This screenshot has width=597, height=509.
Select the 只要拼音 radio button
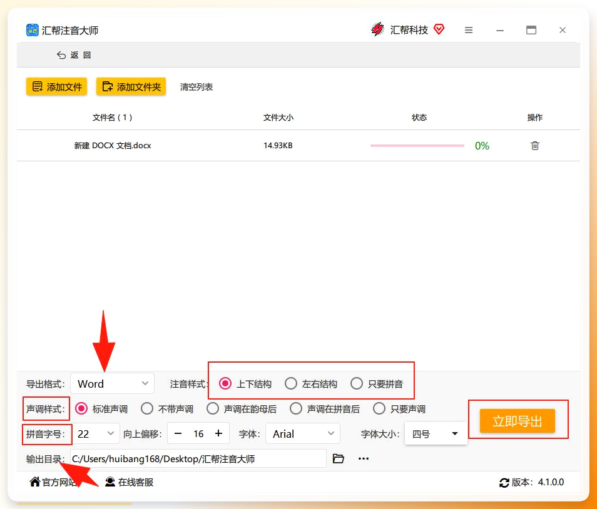(x=357, y=383)
